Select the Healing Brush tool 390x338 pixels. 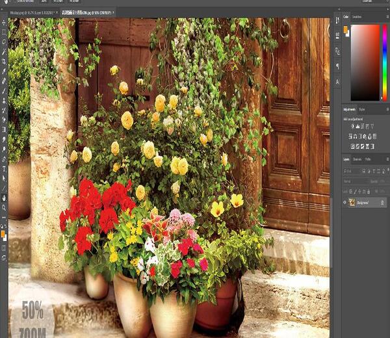tap(4, 81)
